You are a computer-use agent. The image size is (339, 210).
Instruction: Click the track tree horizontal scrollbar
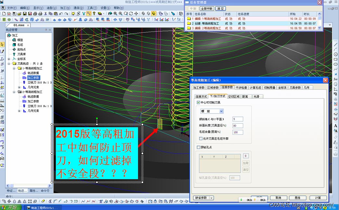[x=29, y=186]
